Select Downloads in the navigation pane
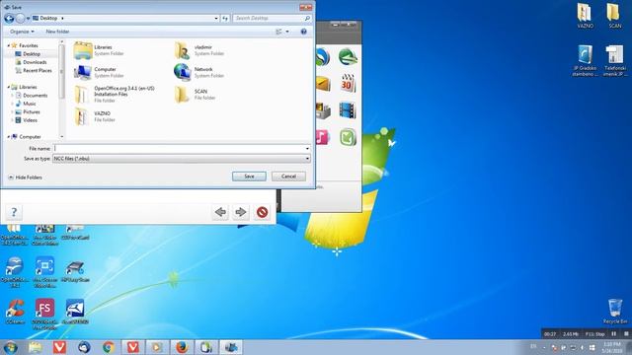 (35, 62)
